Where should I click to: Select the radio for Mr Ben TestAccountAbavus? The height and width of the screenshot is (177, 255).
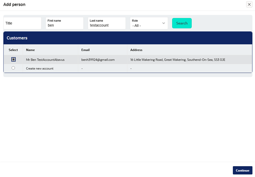(14, 59)
